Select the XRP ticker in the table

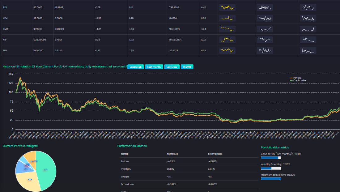5,40
